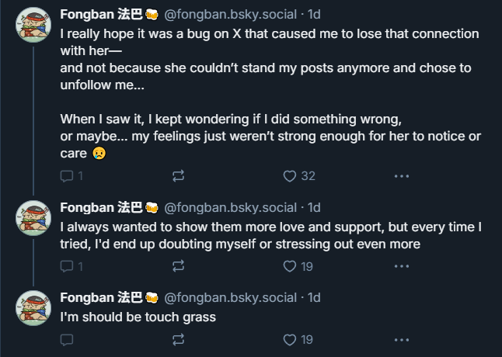Open the 1d timestamp on the first post
502x357 pixels.
(x=315, y=15)
